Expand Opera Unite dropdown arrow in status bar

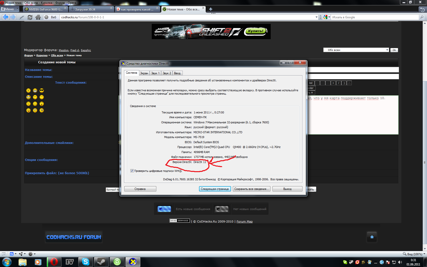[25, 254]
